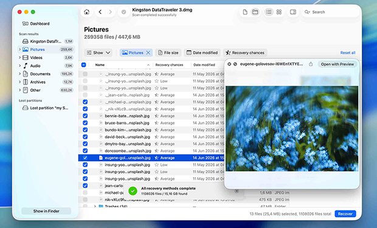Sort by Name column header

pos(100,64)
